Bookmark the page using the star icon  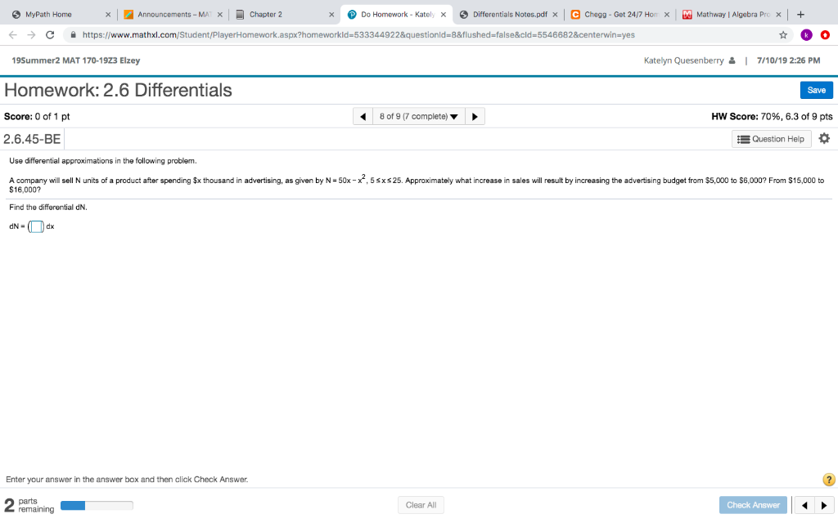click(782, 36)
